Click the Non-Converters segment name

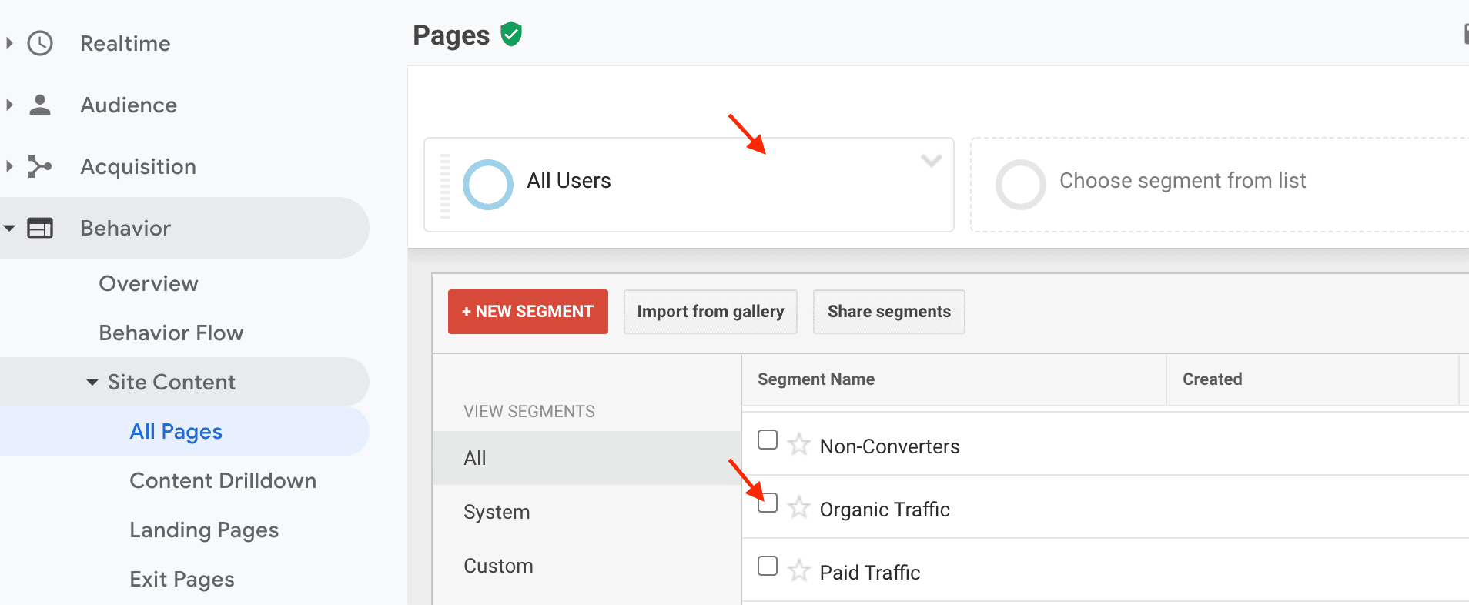coord(890,446)
